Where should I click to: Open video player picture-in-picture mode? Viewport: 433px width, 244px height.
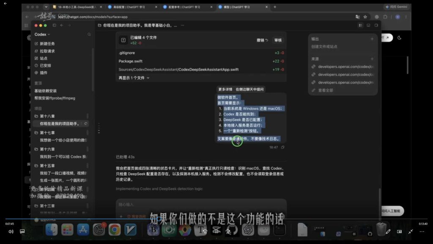coord(399,232)
